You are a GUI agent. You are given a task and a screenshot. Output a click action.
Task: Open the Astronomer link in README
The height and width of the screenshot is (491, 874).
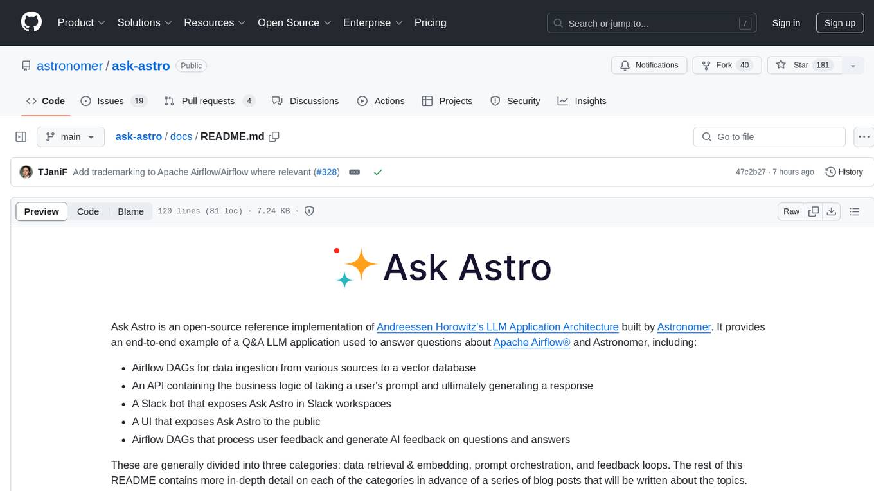(x=684, y=326)
